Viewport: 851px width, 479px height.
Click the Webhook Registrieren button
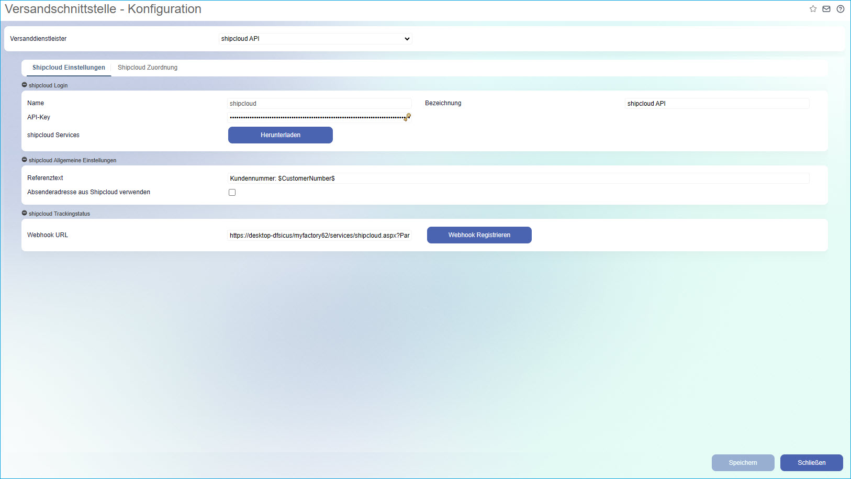click(x=479, y=235)
